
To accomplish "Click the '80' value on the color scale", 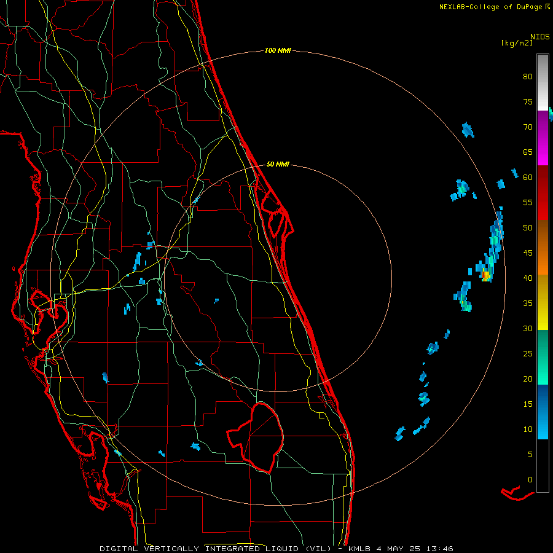I will point(528,77).
